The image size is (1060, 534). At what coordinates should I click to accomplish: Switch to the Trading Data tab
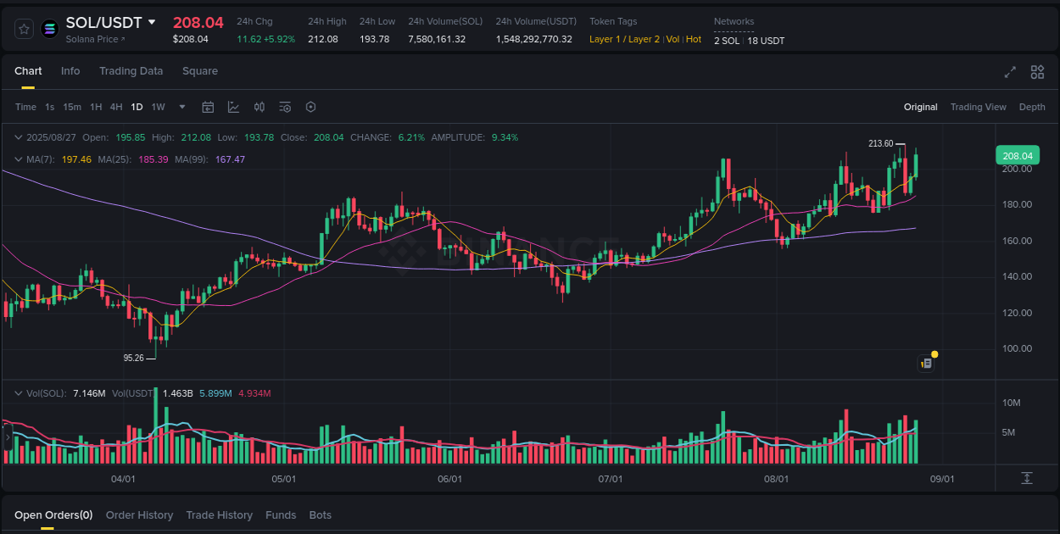pos(131,71)
